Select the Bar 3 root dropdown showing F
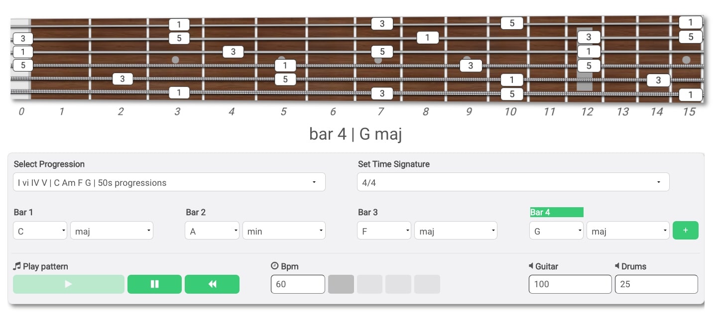The image size is (719, 320). 384,230
